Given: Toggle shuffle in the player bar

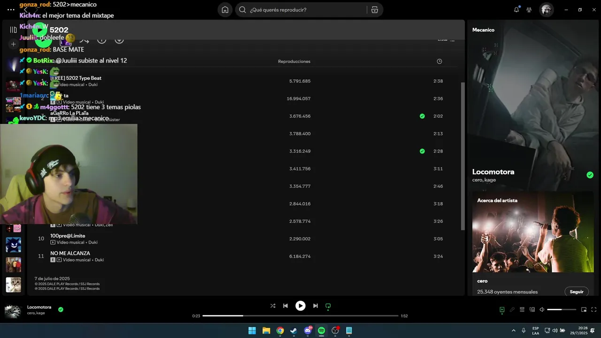Looking at the screenshot, I should point(273,306).
